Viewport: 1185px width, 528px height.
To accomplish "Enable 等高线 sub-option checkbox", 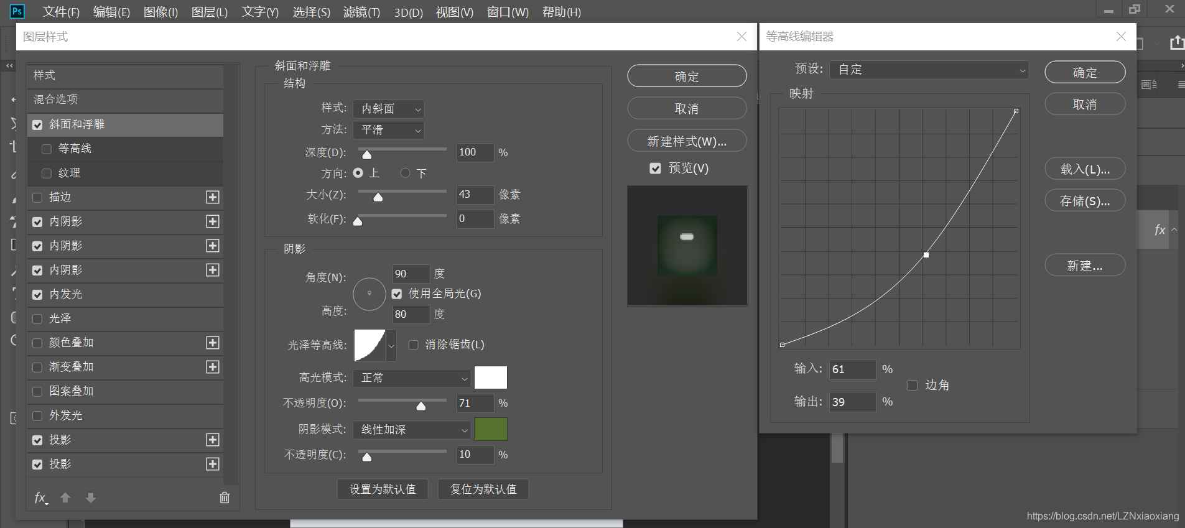I will point(47,149).
